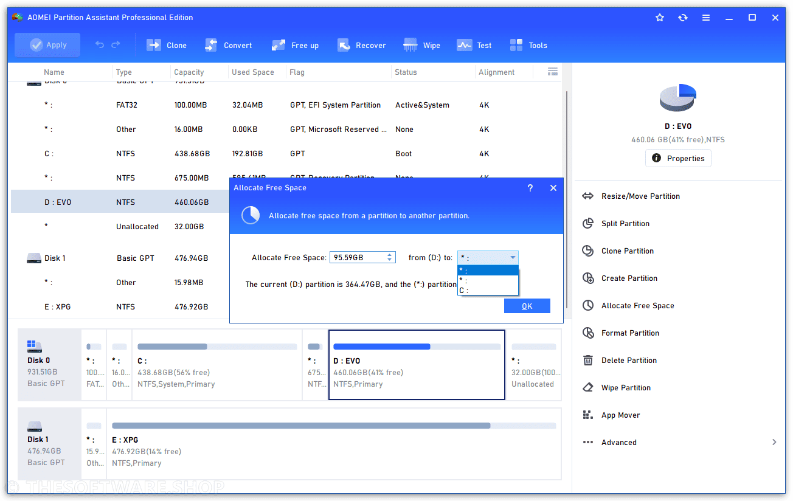Open the Test menu
This screenshot has width=793, height=501.
[474, 45]
